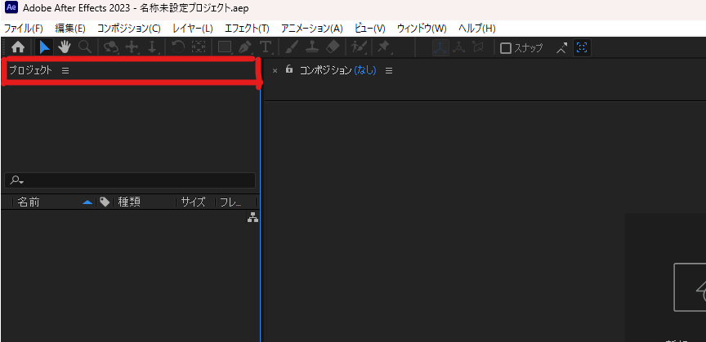This screenshot has width=706, height=342.
Task: Sort by the フレ... column header
Action: (230, 202)
